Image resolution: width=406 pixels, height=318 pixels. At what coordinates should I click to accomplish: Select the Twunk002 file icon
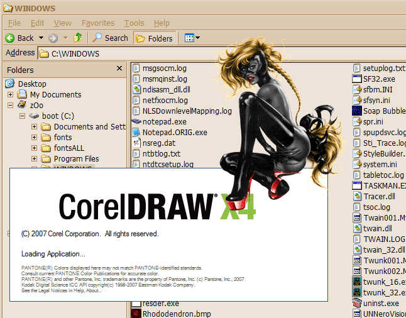point(357,271)
